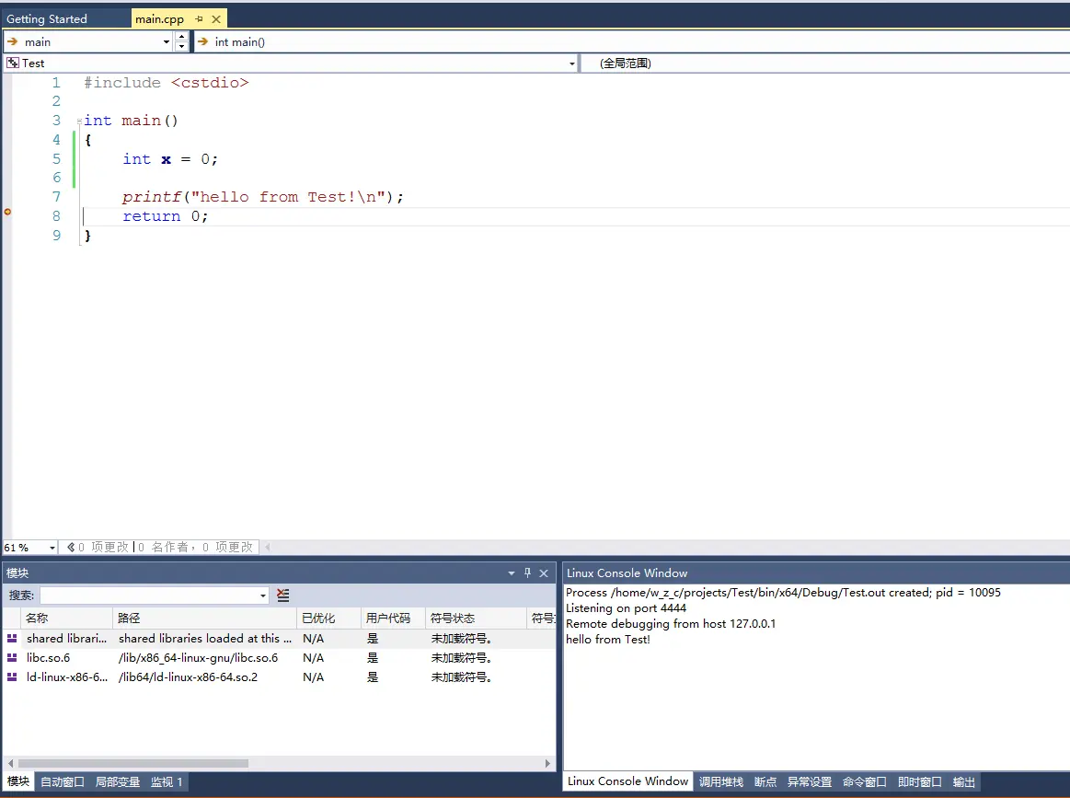Click the '0 项更改' code lens indicator
This screenshot has width=1070, height=798.
(97, 548)
